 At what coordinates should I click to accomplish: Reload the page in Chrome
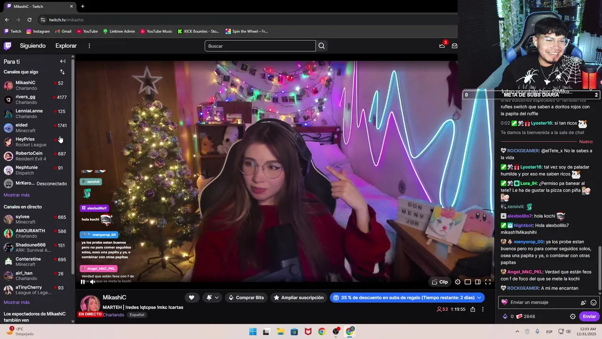tap(29, 20)
